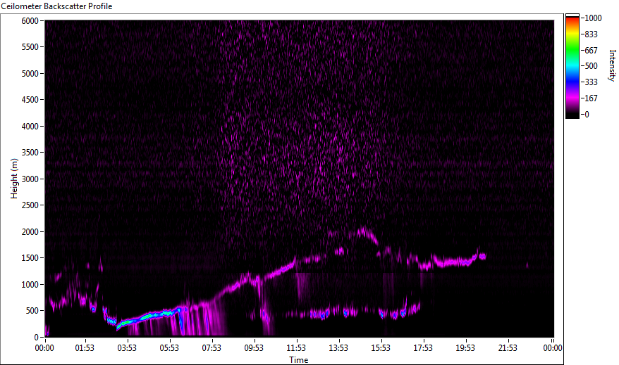Image resolution: width=619 pixels, height=365 pixels.
Task: Click the Height (m) axis label
Action: pos(14,179)
